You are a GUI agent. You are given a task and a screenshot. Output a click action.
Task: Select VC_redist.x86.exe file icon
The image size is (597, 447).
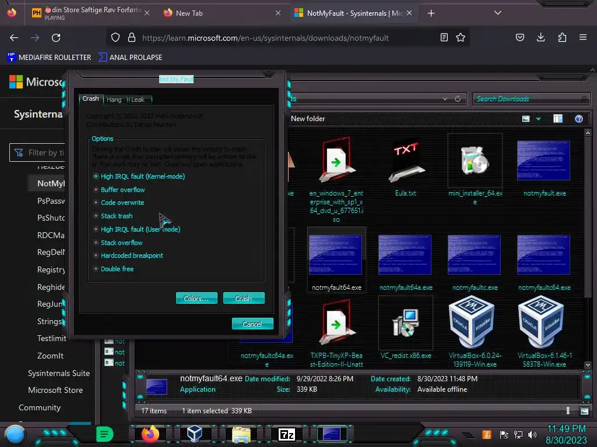tap(406, 322)
